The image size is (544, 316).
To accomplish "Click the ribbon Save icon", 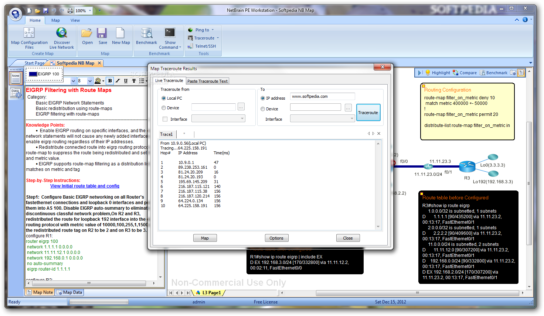I will pos(102,33).
